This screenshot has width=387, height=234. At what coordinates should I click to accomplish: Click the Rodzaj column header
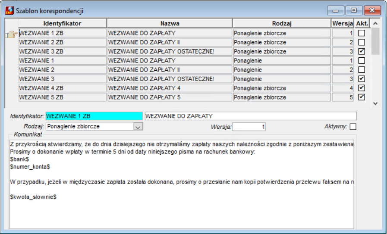pyautogui.click(x=282, y=23)
